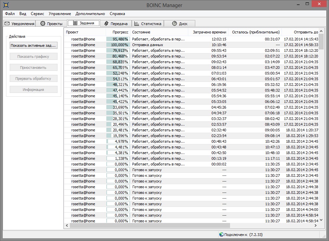
Task: Sort by Осталось (приблизительно) column header
Action: tap(255, 32)
